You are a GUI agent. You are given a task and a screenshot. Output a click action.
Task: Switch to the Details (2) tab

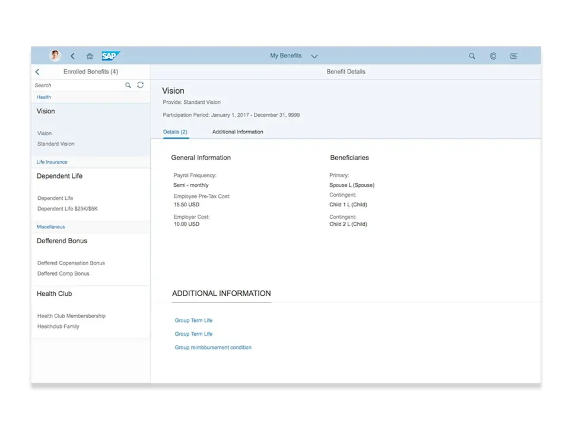[175, 132]
